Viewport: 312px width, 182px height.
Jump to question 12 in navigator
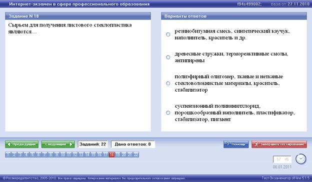click(75, 155)
